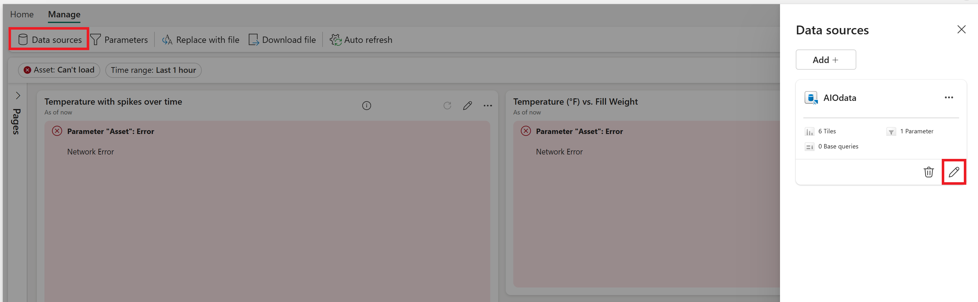Expand the Pages sidebar
978x302 pixels.
[17, 95]
